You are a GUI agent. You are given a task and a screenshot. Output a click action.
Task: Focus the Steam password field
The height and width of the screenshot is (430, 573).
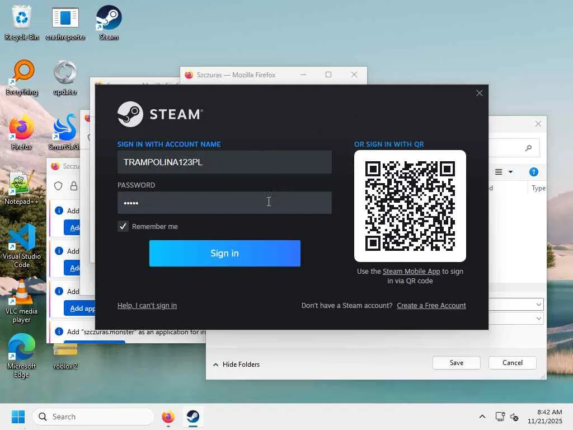[224, 203]
